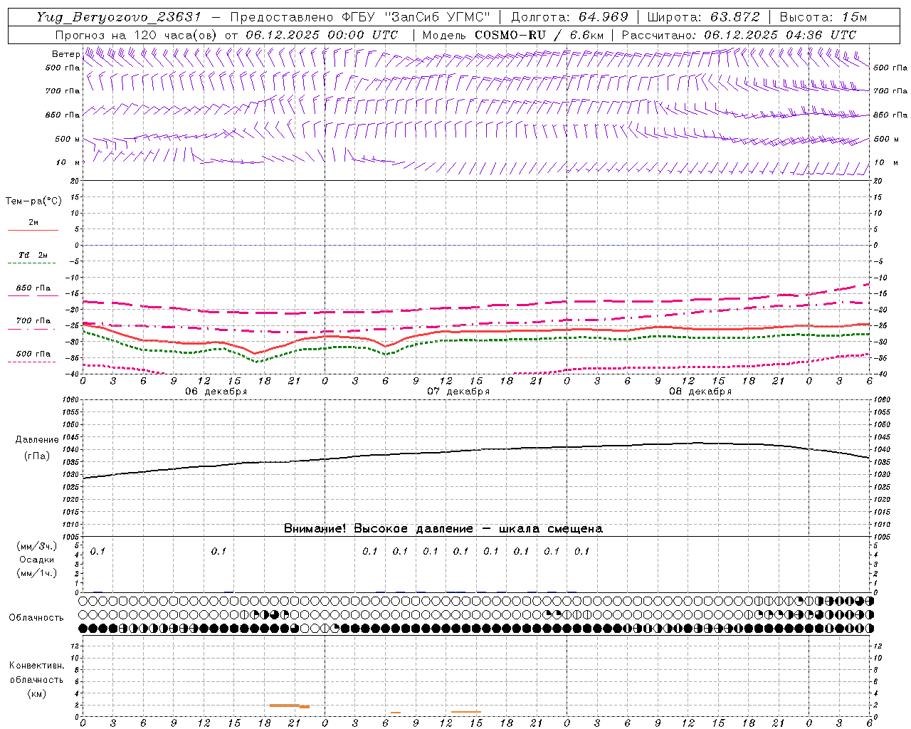911x729 pixels.
Task: Click the (мм/3ч.) precipitation unit label
Action: [x=37, y=546]
